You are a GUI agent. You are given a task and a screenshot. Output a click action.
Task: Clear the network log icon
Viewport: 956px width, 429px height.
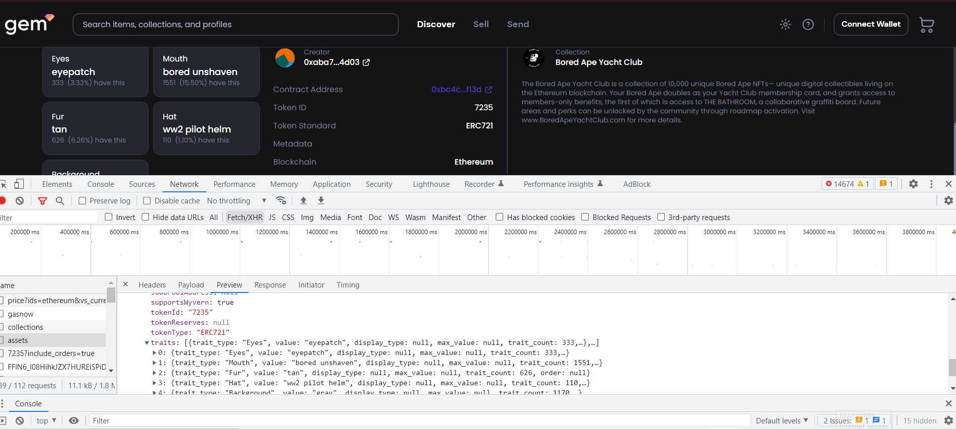[x=20, y=200]
